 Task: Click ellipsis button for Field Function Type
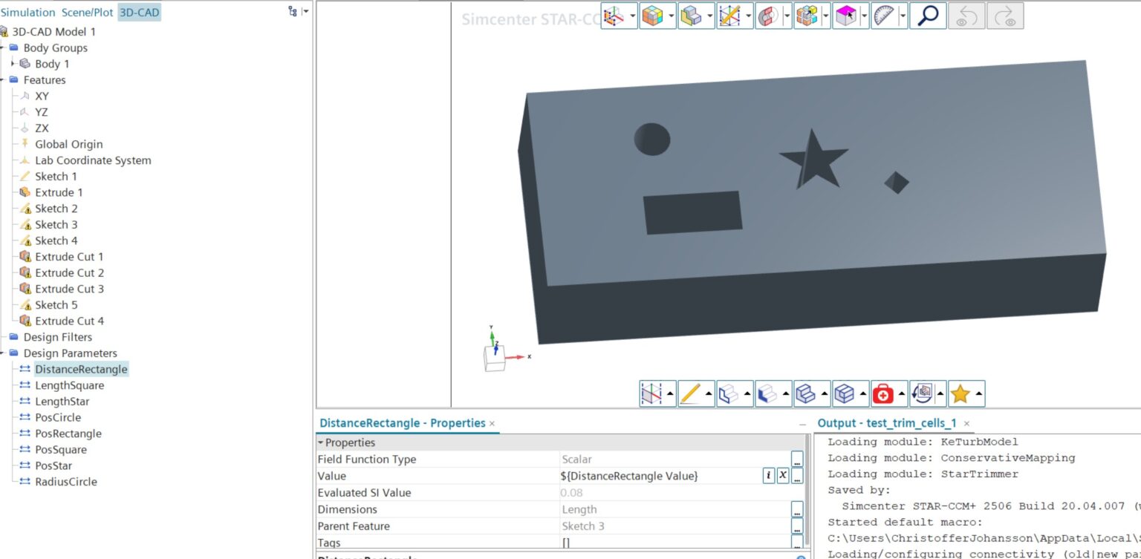tap(797, 459)
